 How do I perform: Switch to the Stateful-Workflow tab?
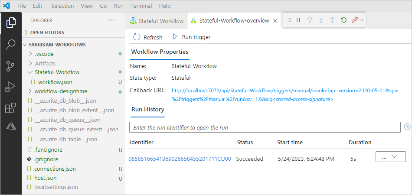(x=157, y=21)
